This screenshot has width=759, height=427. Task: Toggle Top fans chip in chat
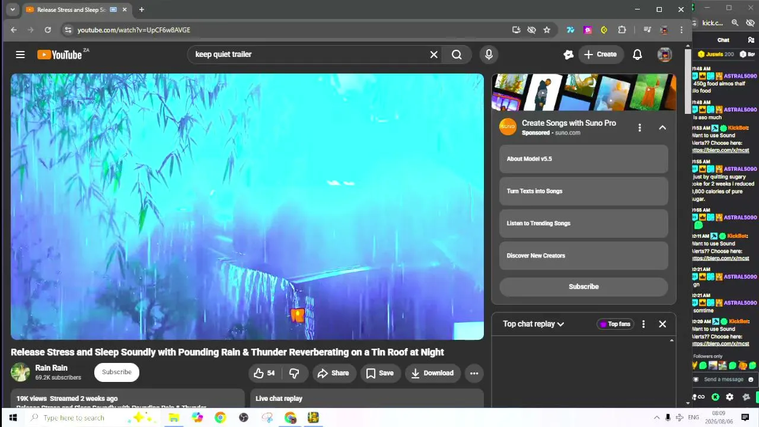[x=615, y=324]
